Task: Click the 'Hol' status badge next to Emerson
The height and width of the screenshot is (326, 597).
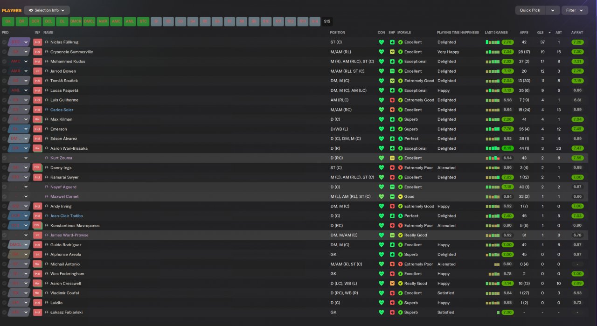Action: pos(37,129)
